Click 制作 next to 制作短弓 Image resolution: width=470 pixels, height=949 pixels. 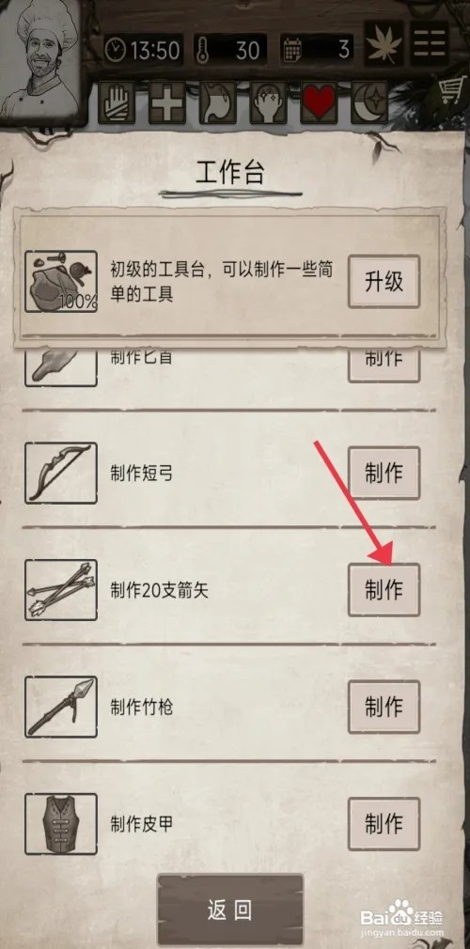tap(384, 474)
